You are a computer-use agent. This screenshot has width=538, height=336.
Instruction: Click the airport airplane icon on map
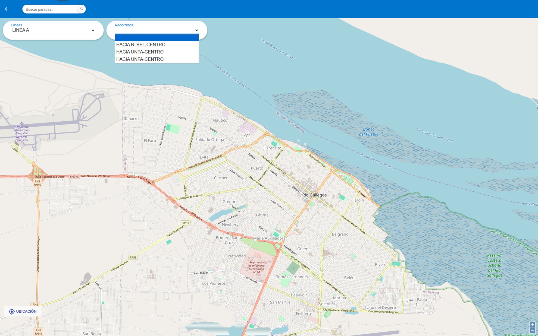point(22,123)
